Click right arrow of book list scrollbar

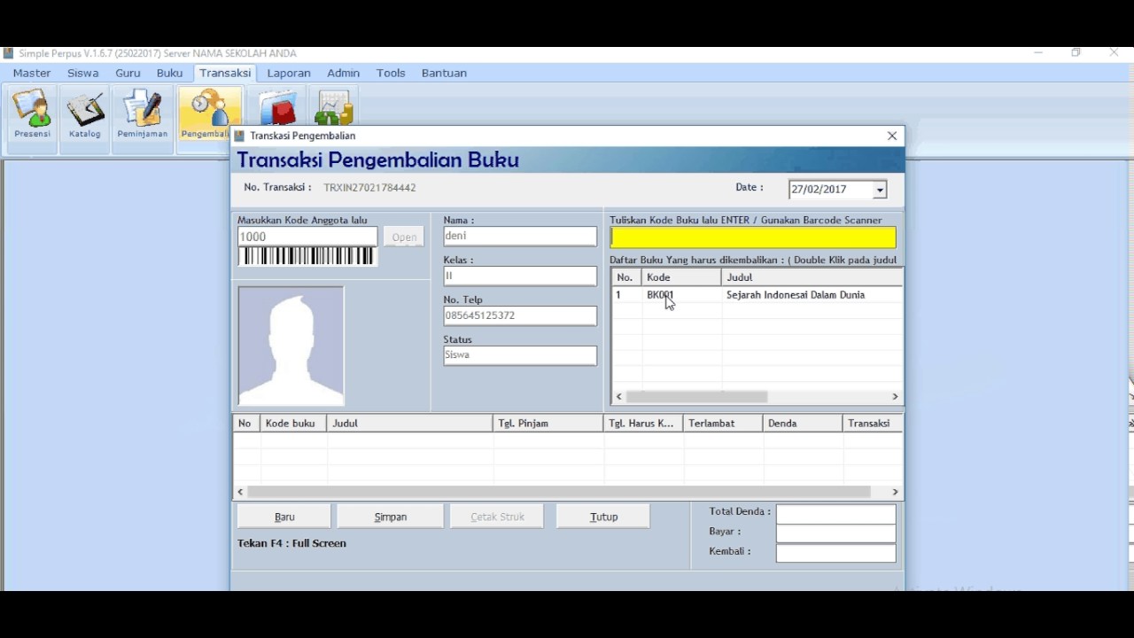tap(895, 397)
